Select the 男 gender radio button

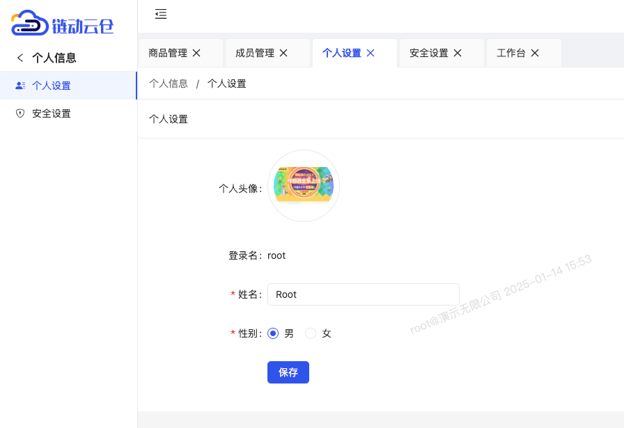pyautogui.click(x=273, y=333)
